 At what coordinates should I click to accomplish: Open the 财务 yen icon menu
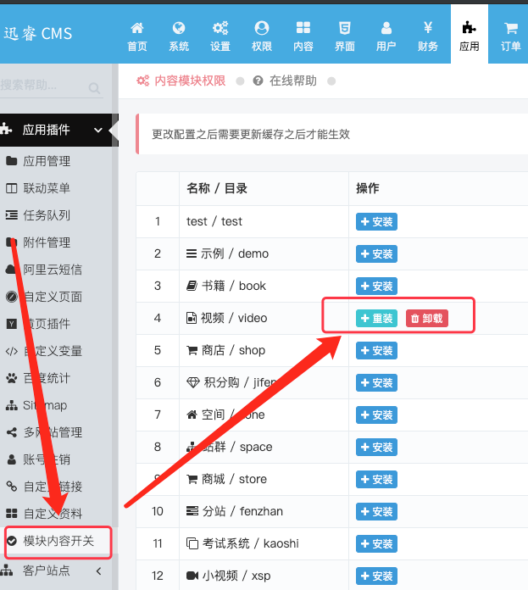(x=428, y=36)
